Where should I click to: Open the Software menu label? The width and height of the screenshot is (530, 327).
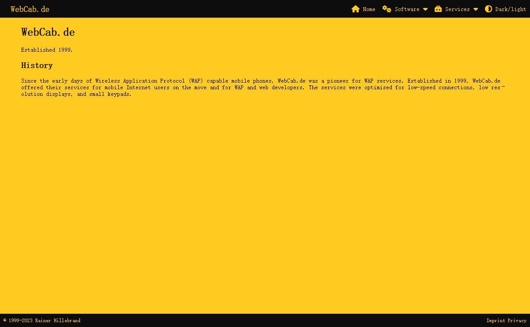407,9
